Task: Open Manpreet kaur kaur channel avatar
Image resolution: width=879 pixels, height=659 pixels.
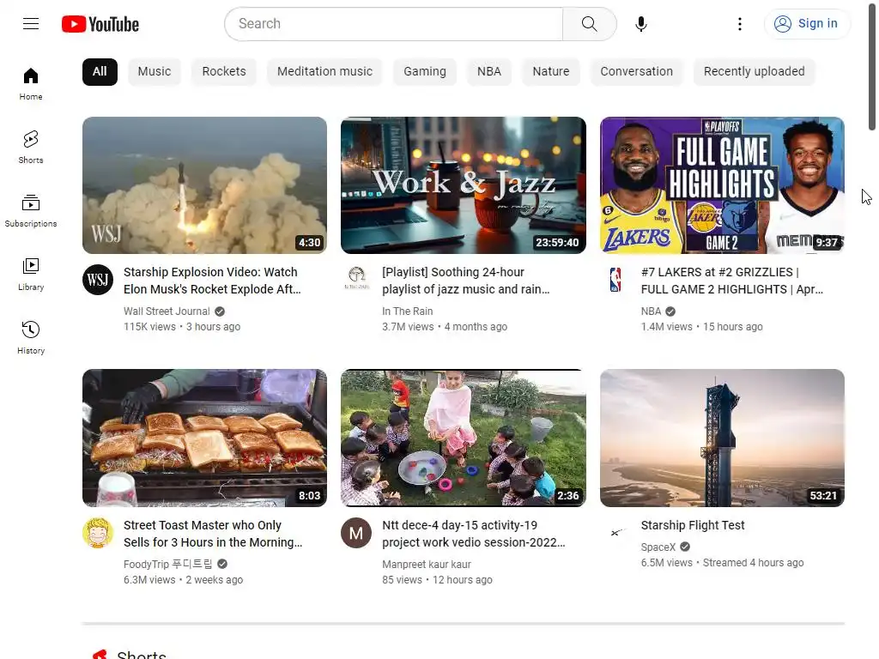Action: 356,533
